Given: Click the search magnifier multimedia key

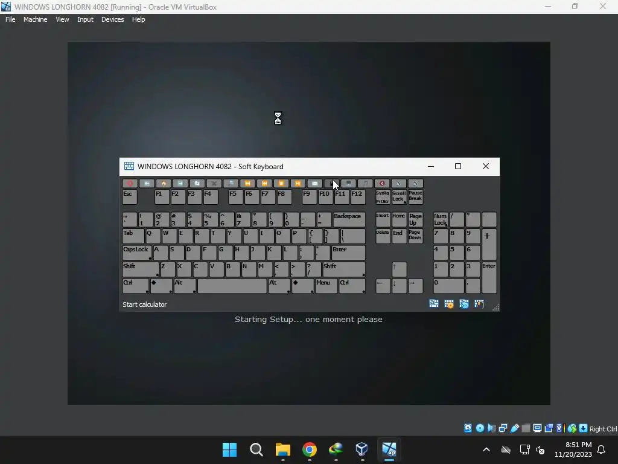Looking at the screenshot, I should click(x=231, y=184).
